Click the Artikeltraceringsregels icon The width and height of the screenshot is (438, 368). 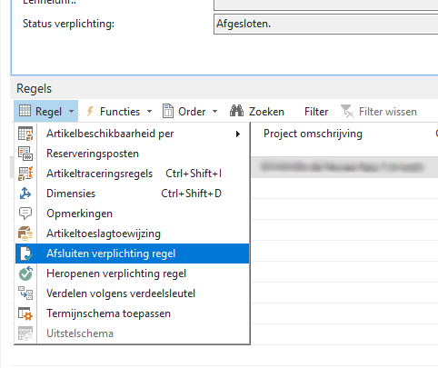pos(25,174)
